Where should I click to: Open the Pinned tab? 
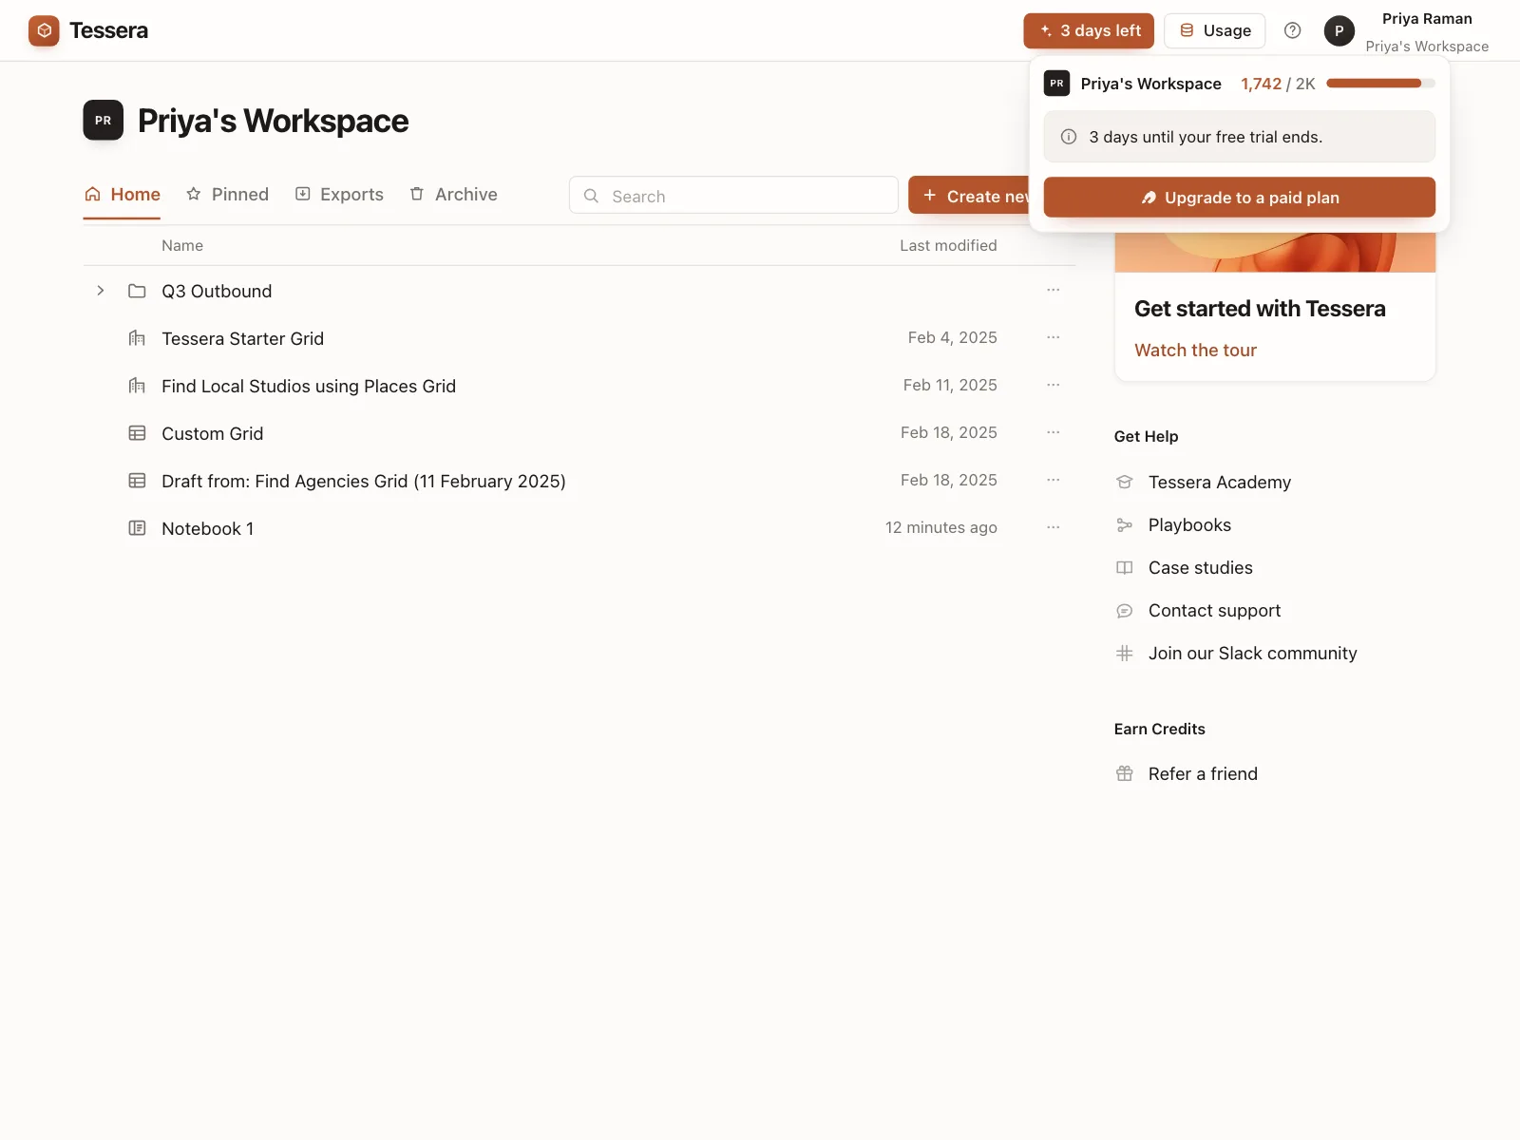coord(227,195)
